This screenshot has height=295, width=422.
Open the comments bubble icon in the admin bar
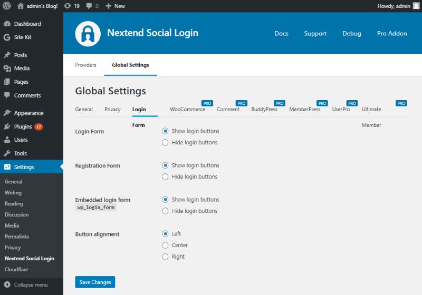[x=89, y=6]
